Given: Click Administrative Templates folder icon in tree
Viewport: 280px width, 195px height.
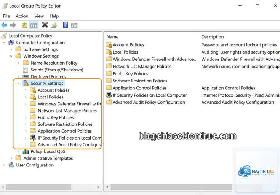Looking at the screenshot, I should pos(18,158).
